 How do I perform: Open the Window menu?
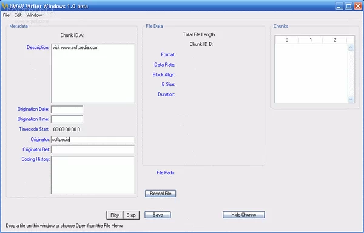(x=34, y=15)
